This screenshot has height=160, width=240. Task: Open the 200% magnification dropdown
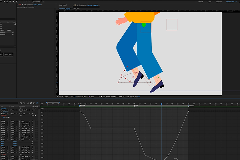[x=67, y=97]
